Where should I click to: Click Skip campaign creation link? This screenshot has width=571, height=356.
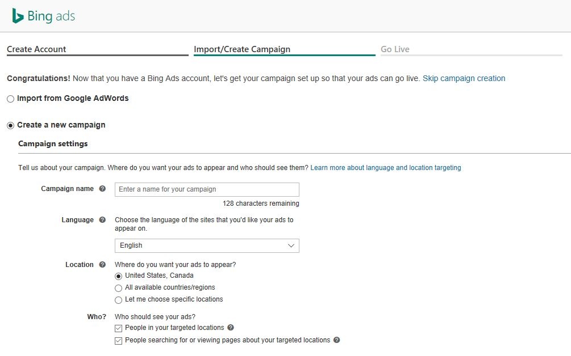tap(464, 78)
